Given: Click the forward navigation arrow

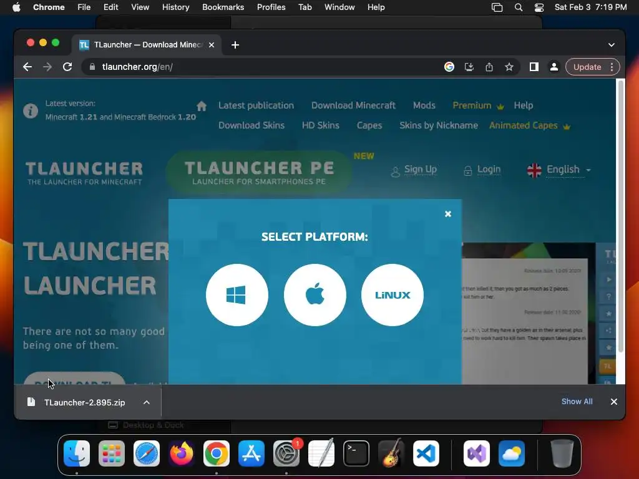Looking at the screenshot, I should 47,67.
